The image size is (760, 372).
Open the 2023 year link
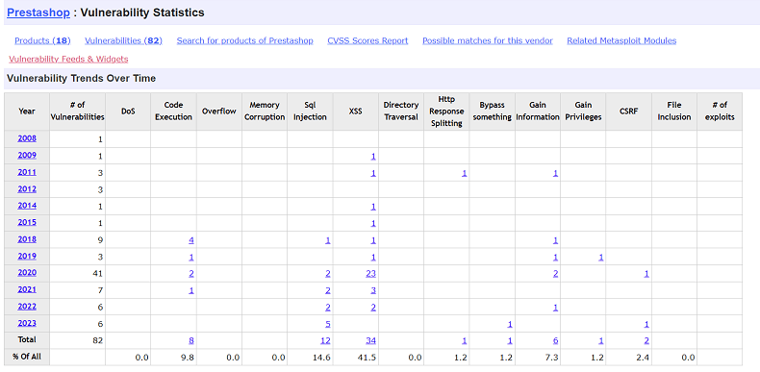[x=27, y=323]
